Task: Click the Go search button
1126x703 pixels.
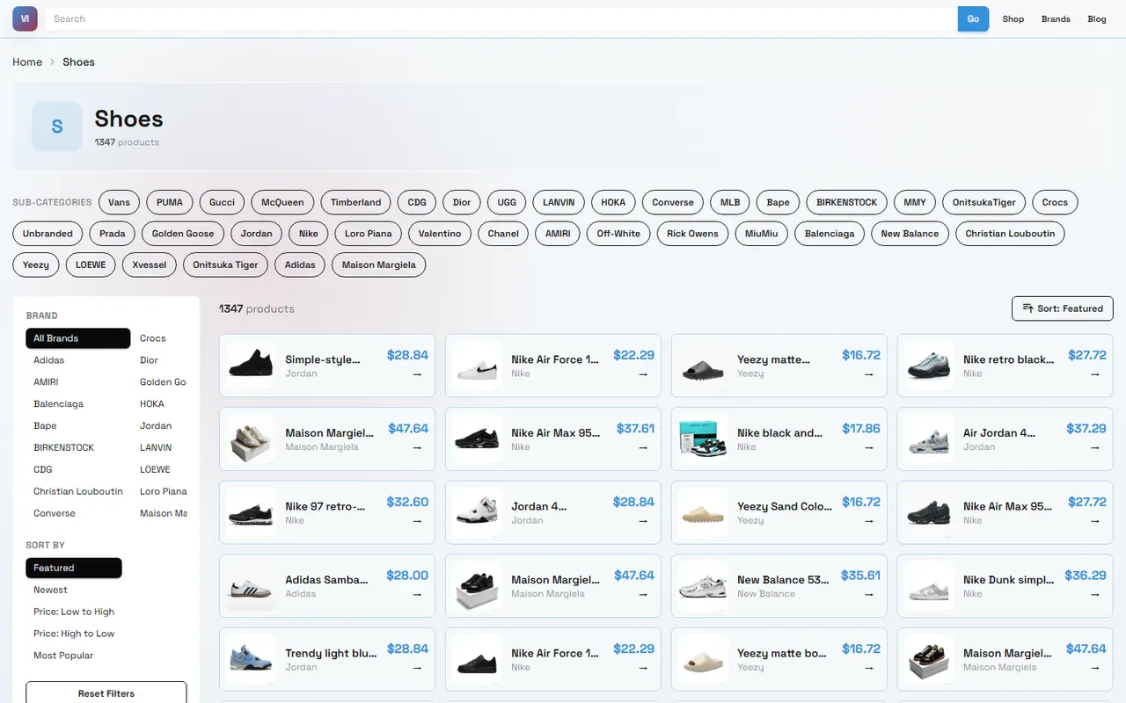Action: (x=973, y=18)
